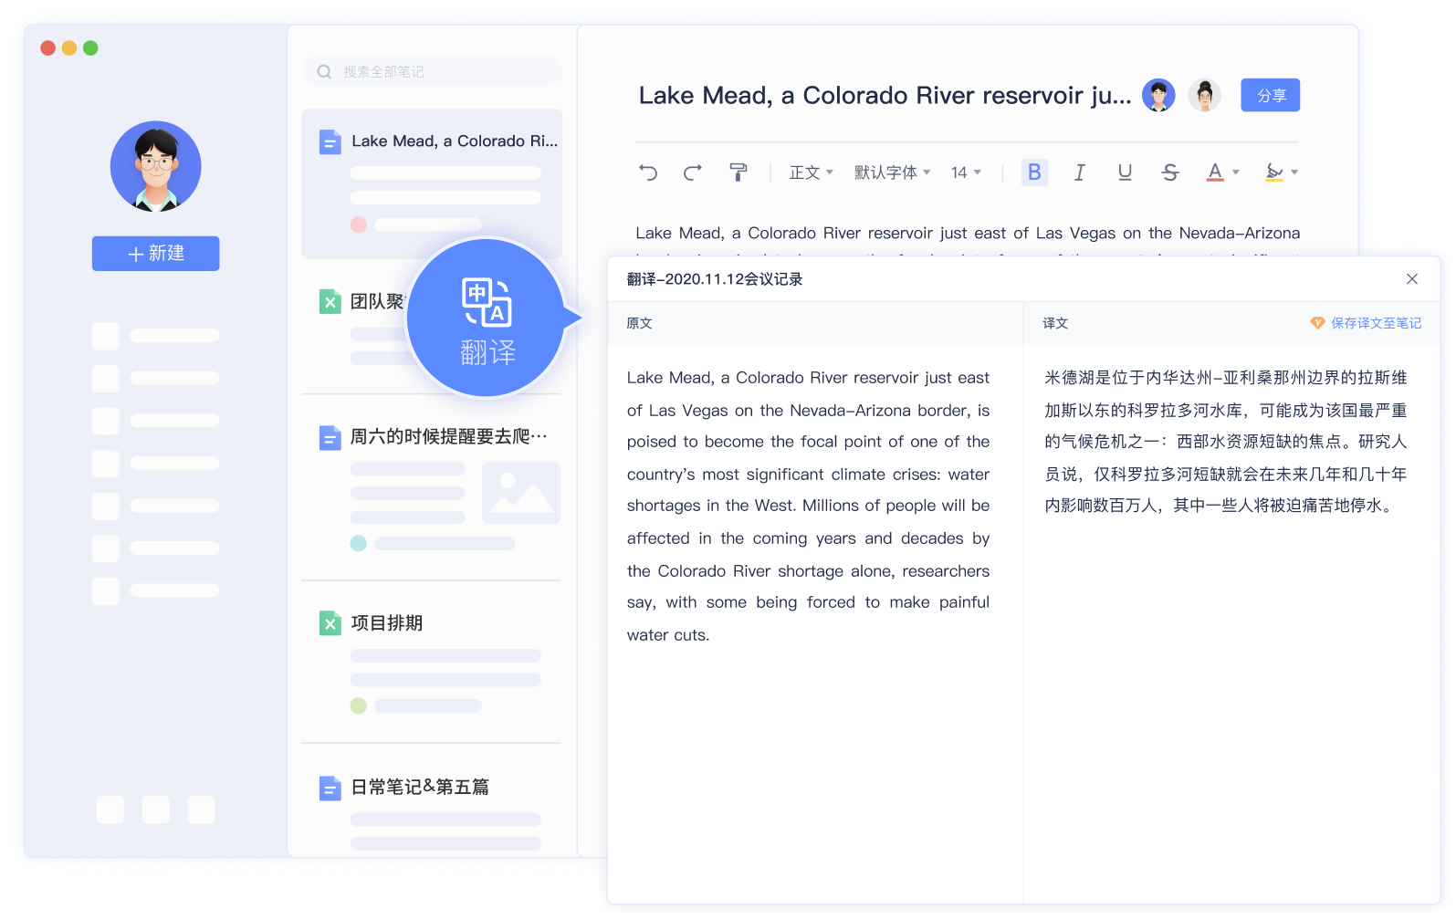The image size is (1456, 919).
Task: Click the red tag dot on Lake Mead note
Action: (358, 225)
